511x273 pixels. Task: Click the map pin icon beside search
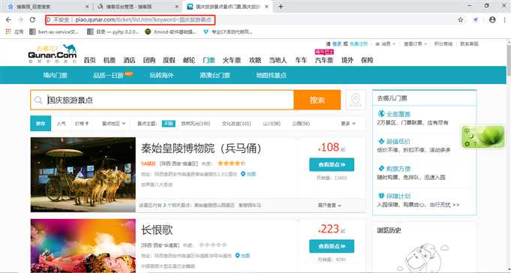tap(356, 100)
